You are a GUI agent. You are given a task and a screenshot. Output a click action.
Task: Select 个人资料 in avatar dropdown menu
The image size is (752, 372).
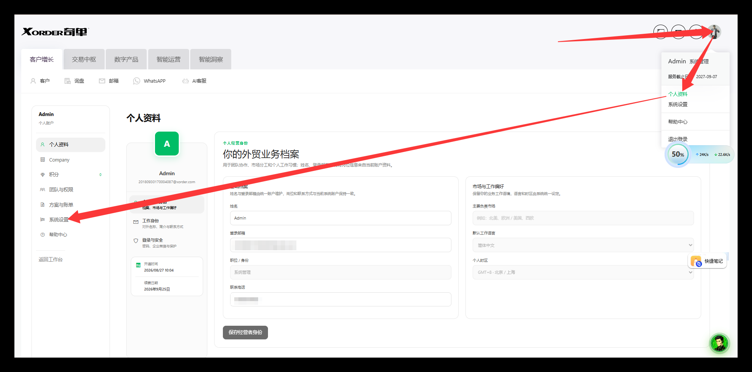click(x=678, y=94)
